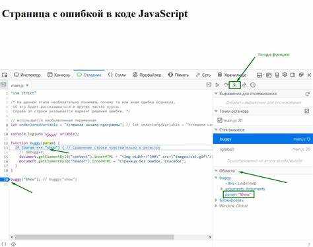This screenshot has width=313, height=247.
Task: Expand the arguments: Arguments node
Action: pos(222,189)
